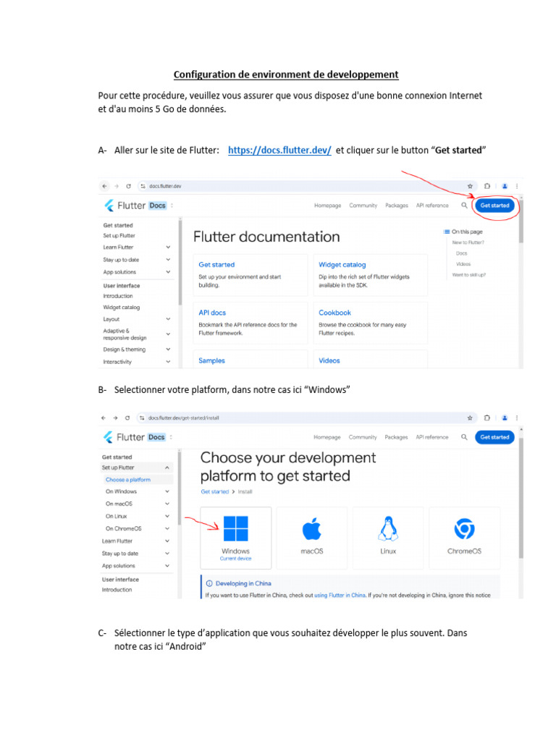Select the Windows platform logo card

[235, 538]
